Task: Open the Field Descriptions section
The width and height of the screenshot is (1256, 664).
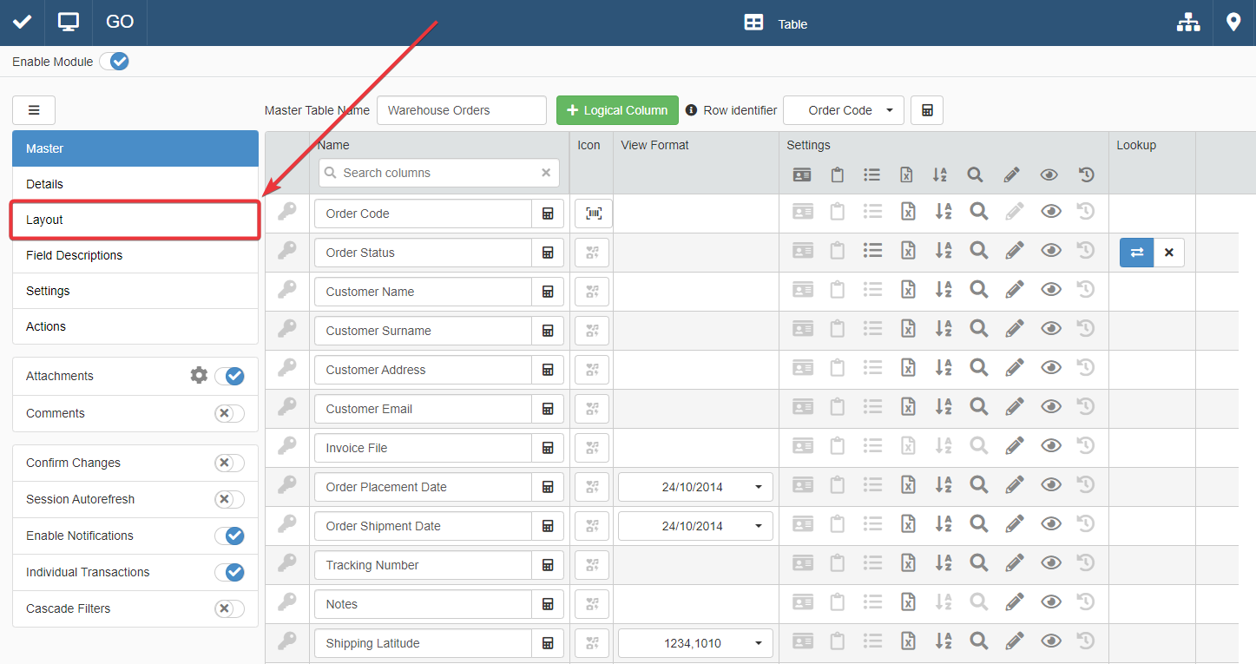Action: (135, 255)
